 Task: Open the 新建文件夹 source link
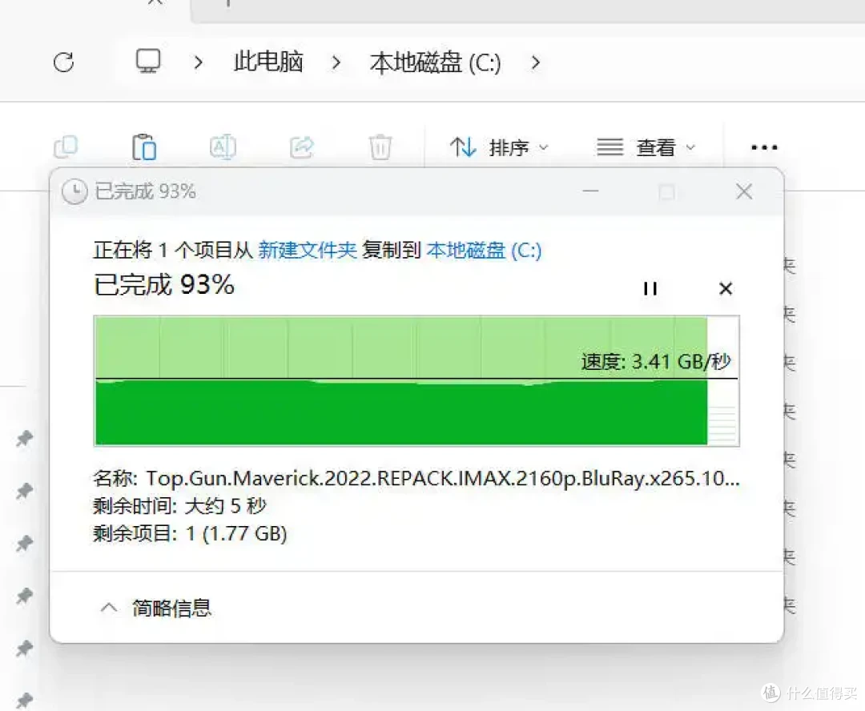308,250
